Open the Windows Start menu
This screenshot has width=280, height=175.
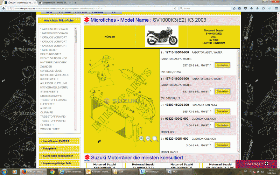click(x=4, y=172)
